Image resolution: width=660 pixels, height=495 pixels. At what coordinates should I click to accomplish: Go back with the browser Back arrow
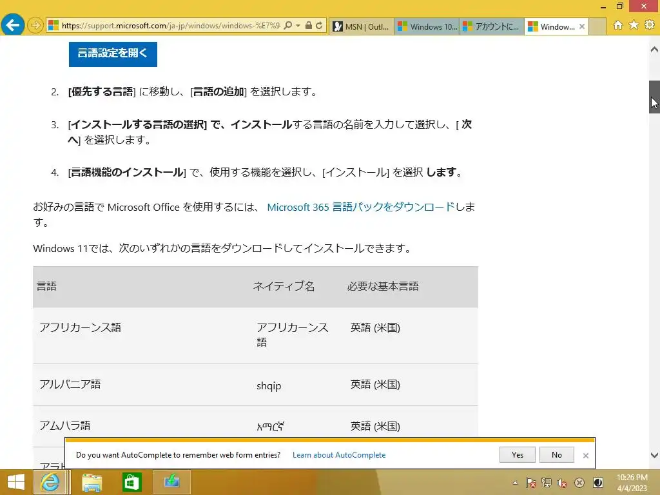coord(13,25)
